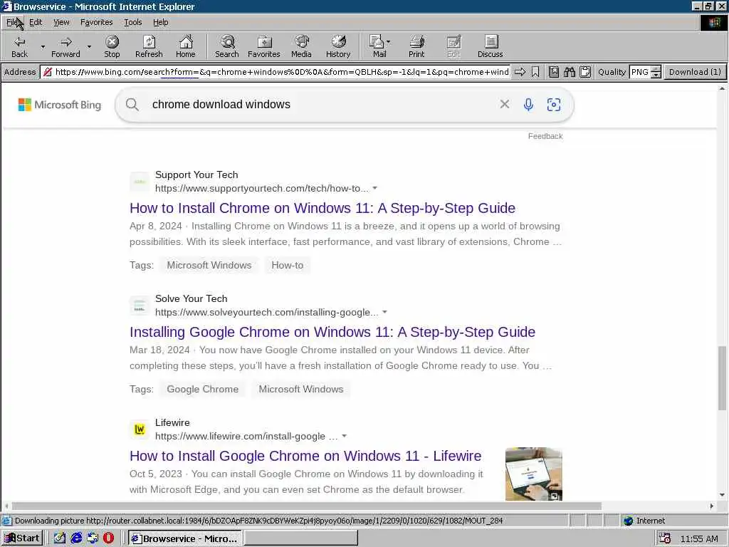Clear the Bing search box with X

tap(505, 104)
